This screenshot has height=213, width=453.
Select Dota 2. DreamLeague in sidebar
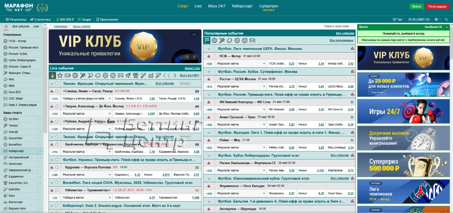click(22, 105)
